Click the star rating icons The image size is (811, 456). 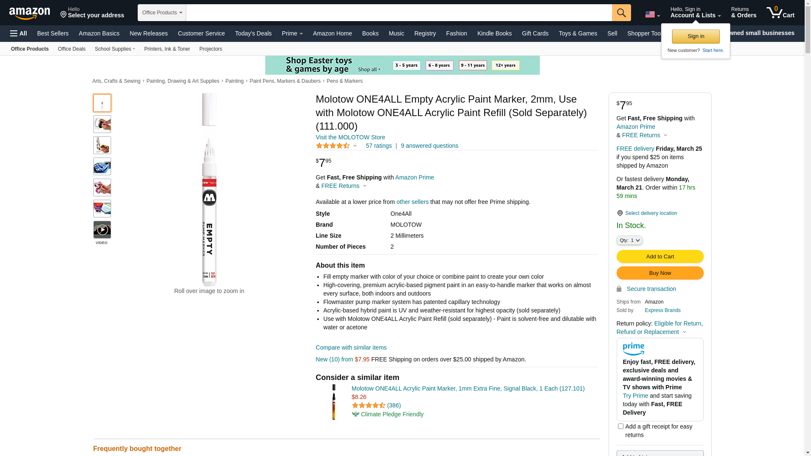coord(333,146)
